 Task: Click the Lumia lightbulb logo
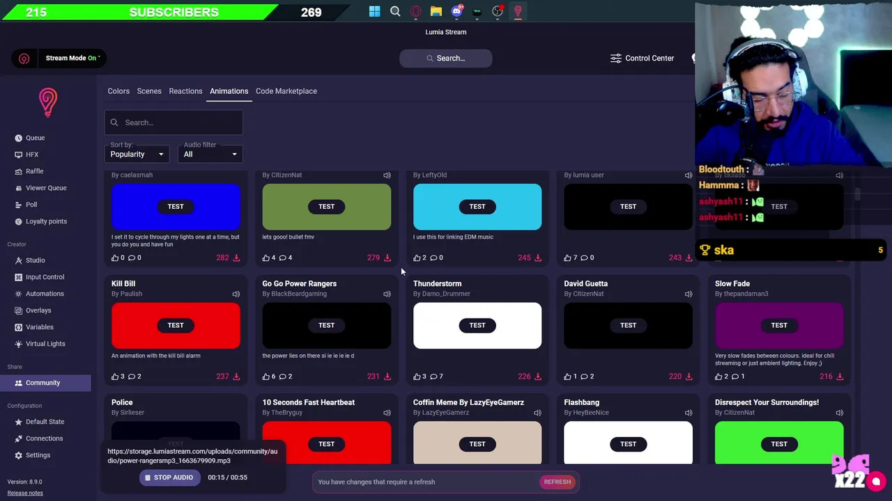tap(47, 102)
